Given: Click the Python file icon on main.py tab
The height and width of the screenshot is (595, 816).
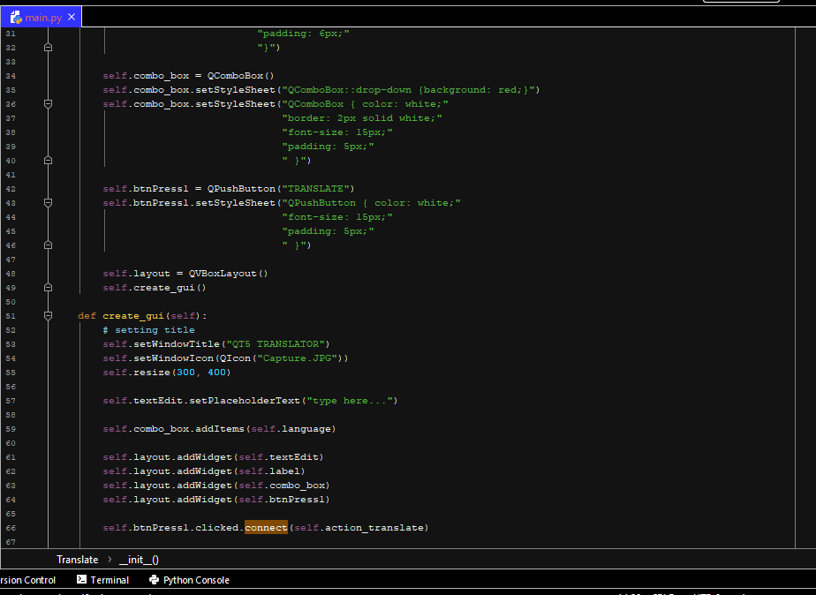Looking at the screenshot, I should click(x=15, y=18).
